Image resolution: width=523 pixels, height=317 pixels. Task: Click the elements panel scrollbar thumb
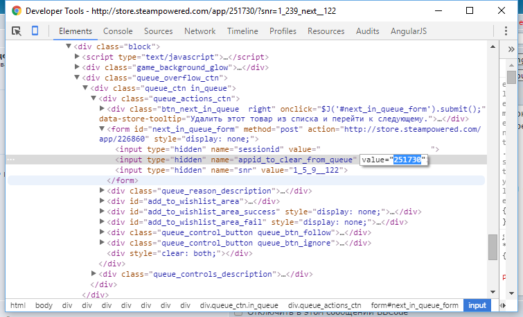[493, 247]
